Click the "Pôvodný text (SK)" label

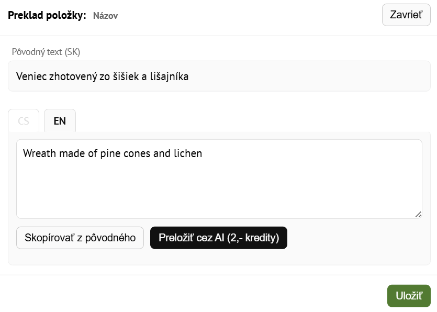coord(46,52)
